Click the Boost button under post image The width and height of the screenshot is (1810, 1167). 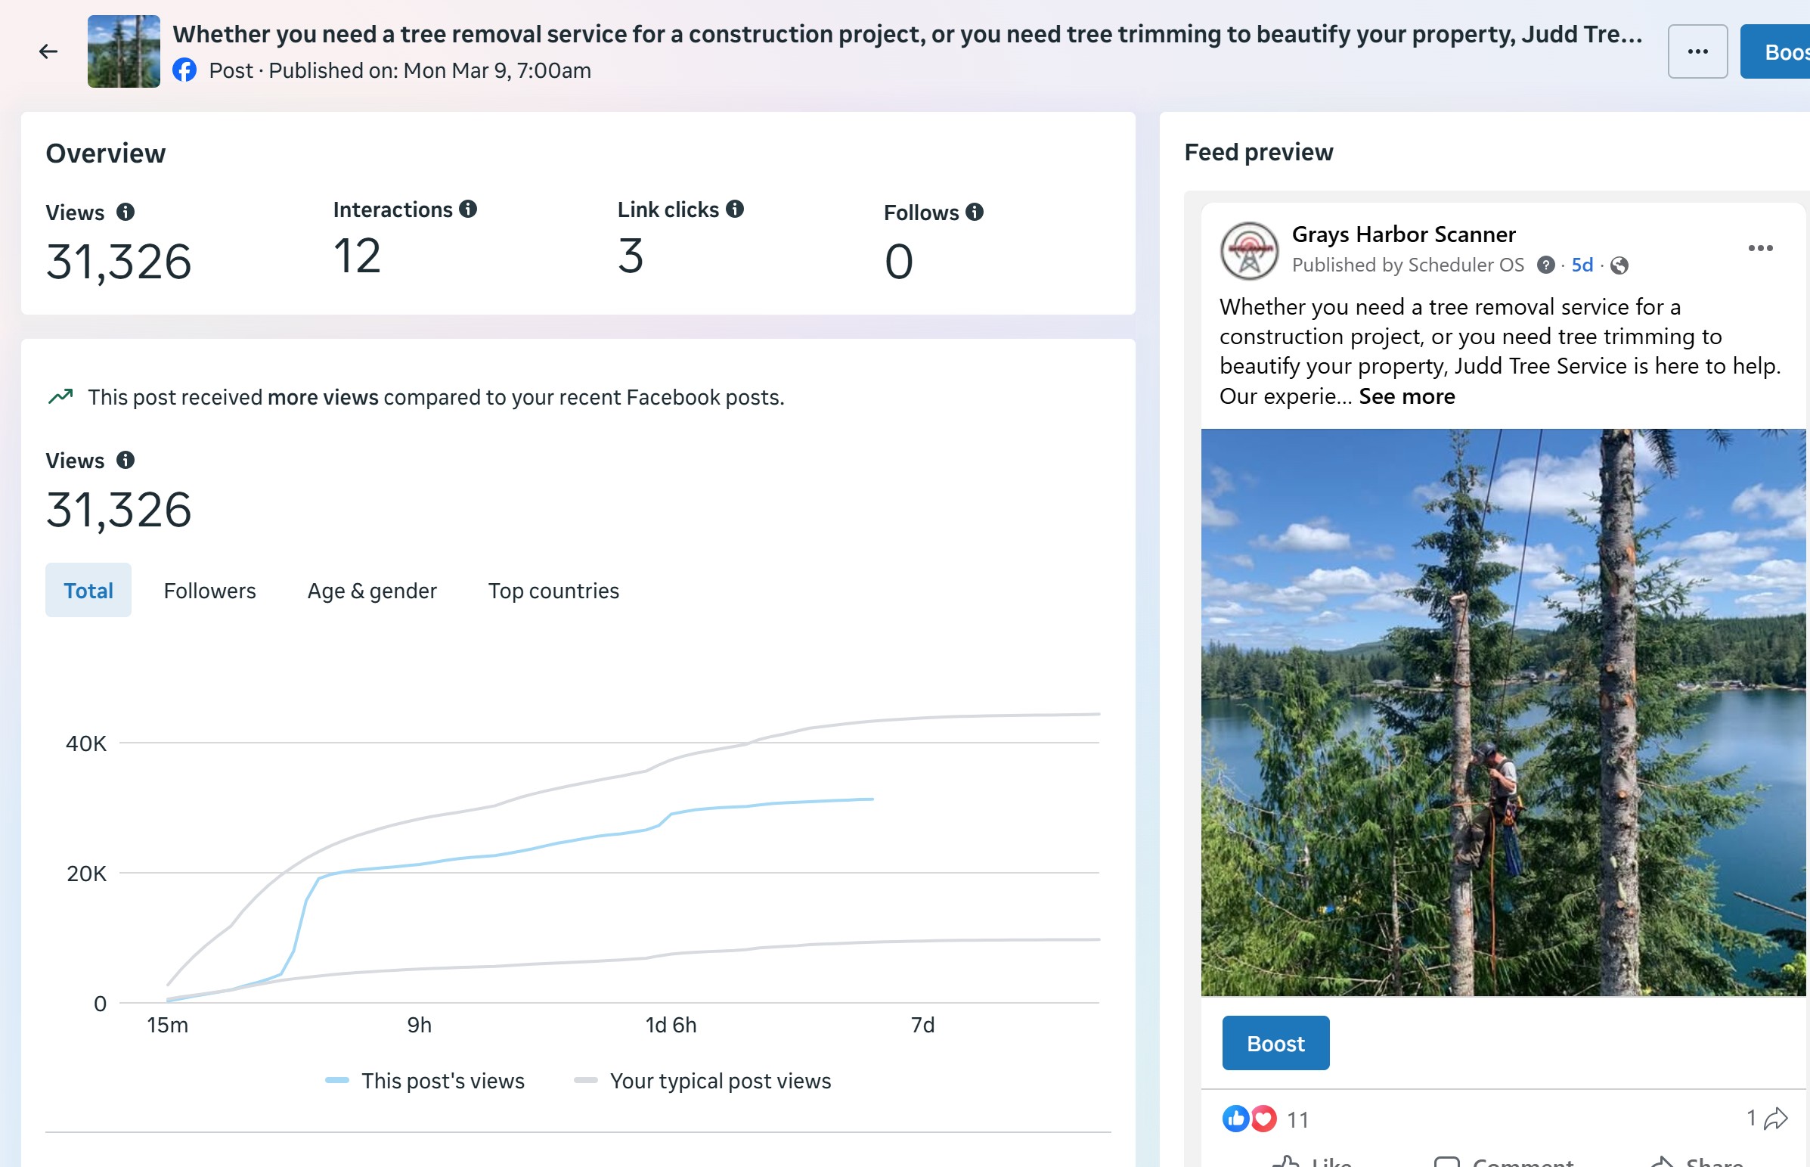1275,1044
